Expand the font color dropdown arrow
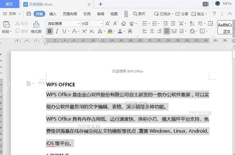The width and height of the screenshot is (235, 155). click(x=124, y=31)
